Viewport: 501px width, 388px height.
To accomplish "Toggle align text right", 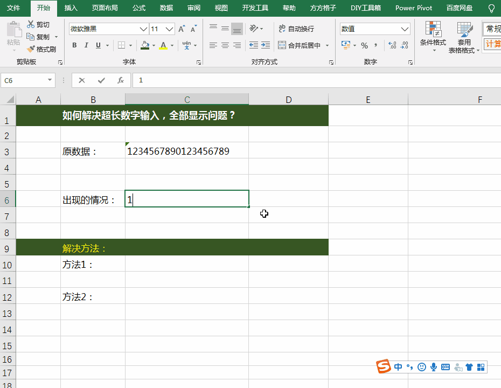I will coord(236,45).
